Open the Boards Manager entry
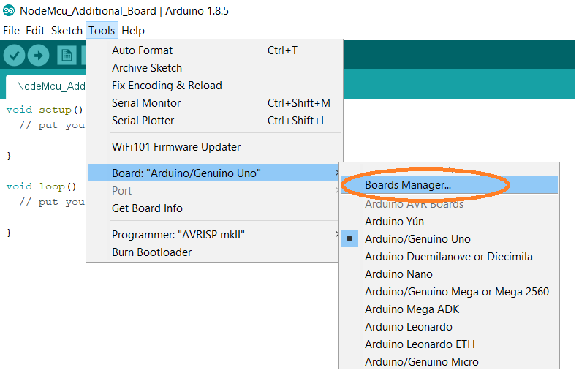This screenshot has width=579, height=373. click(408, 185)
